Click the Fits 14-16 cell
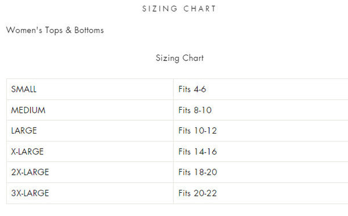The height and width of the screenshot is (216, 348). tap(261, 152)
